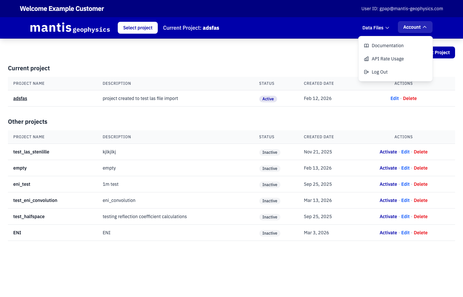
Task: Edit the test_eni_convolution project
Action: pos(405,200)
